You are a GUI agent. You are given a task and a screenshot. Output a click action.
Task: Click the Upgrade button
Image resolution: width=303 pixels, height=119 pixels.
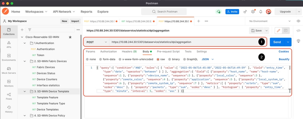(285, 11)
